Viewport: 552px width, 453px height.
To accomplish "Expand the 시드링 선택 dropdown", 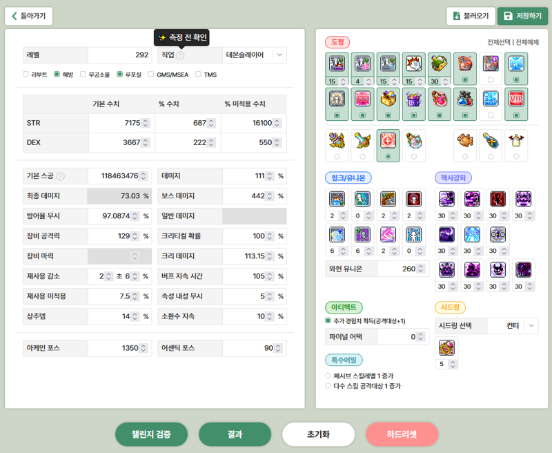I will (x=513, y=326).
